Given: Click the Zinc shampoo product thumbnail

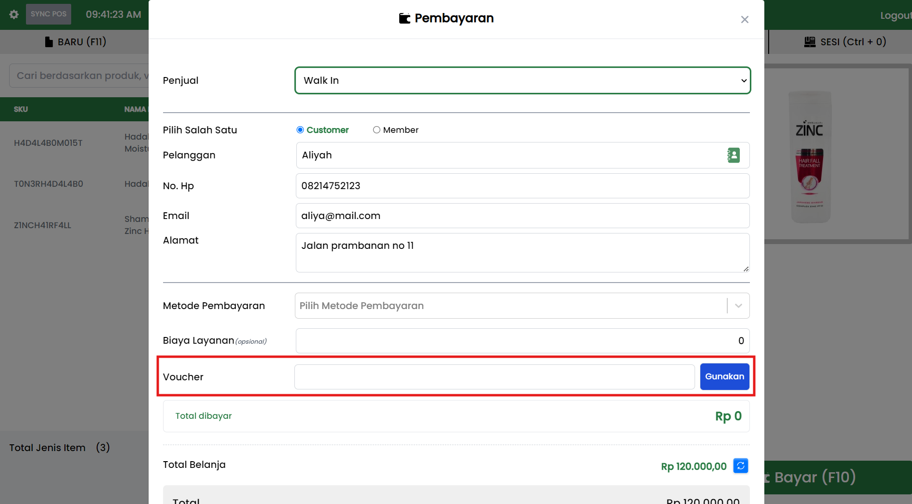Looking at the screenshot, I should coord(811,156).
